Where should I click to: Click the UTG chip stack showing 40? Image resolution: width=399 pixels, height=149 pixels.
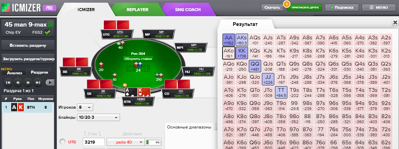click(x=121, y=43)
